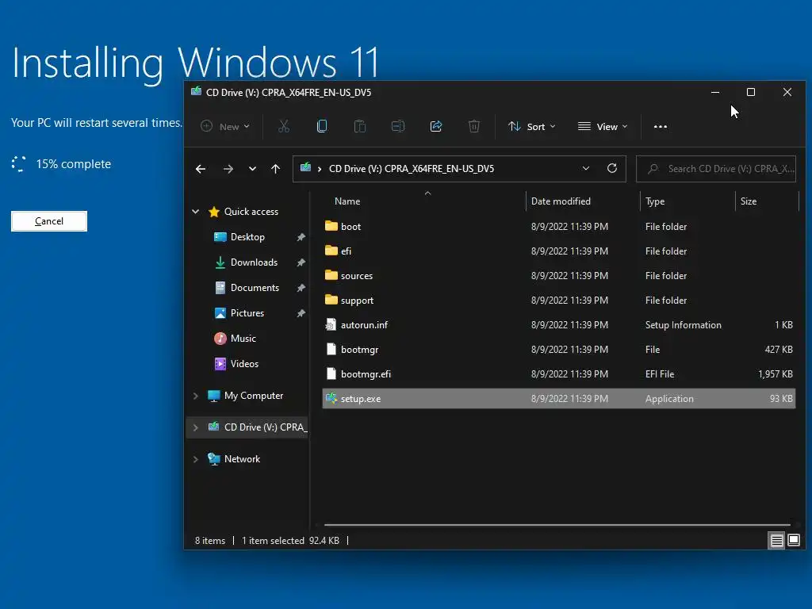Open the Sort dropdown menu
Image resolution: width=812 pixels, height=609 pixels.
[x=532, y=126]
